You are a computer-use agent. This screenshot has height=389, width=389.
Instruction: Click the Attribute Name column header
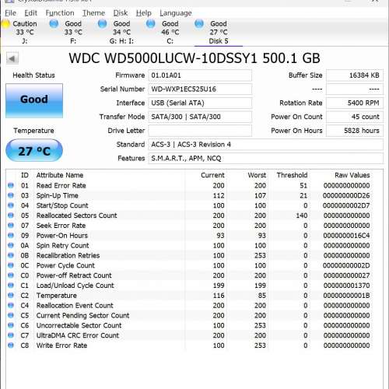pos(60,175)
